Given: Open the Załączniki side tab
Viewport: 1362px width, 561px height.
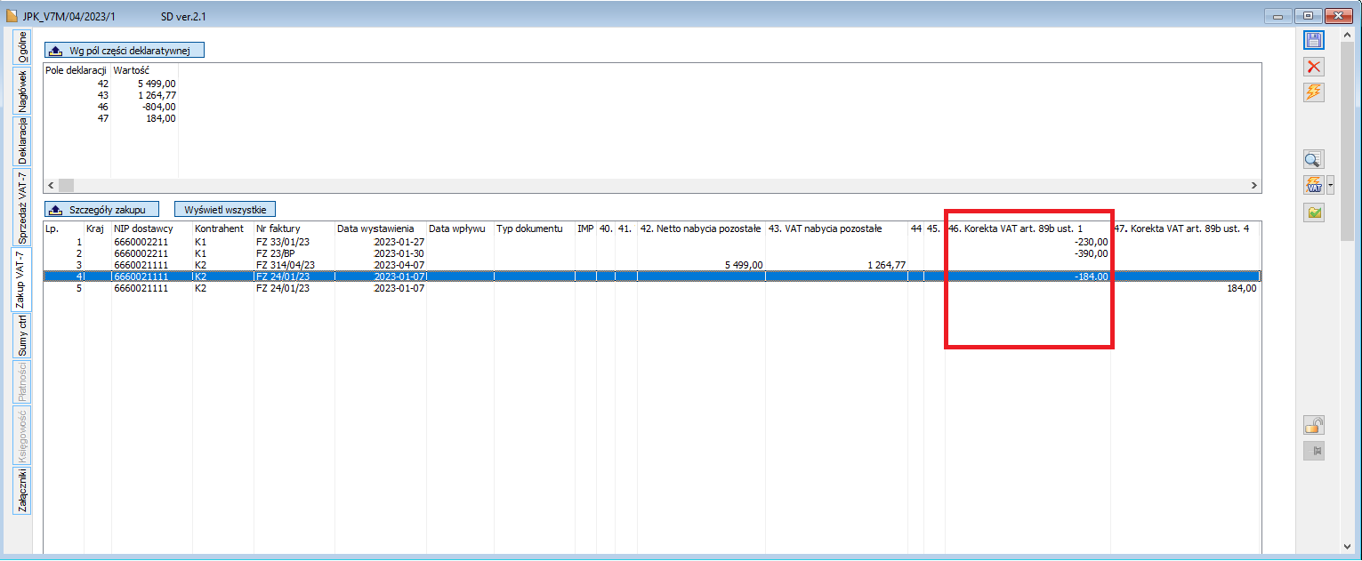Looking at the screenshot, I should pyautogui.click(x=21, y=491).
